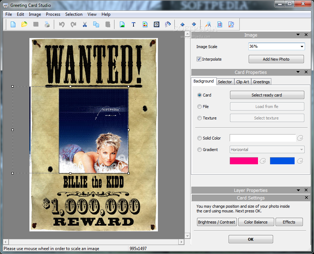This screenshot has width=314, height=254.
Task: Open the File menu
Action: click(x=9, y=14)
